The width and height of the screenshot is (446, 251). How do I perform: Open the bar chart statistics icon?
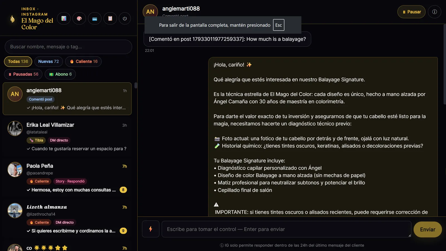64,19
